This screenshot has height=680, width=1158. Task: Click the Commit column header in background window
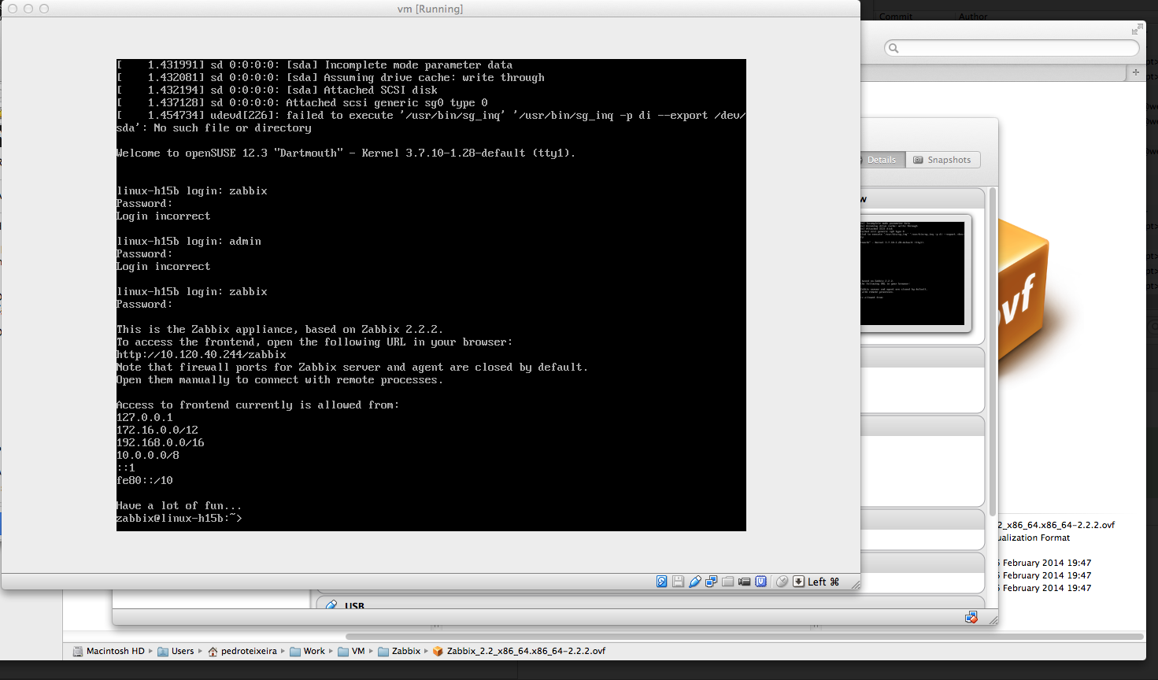[896, 17]
